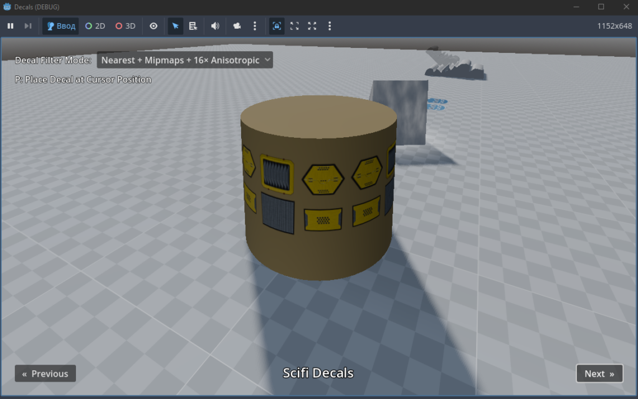Screen dimensions: 638x399
Task: Select the Ввод input mode button
Action: click(x=60, y=26)
